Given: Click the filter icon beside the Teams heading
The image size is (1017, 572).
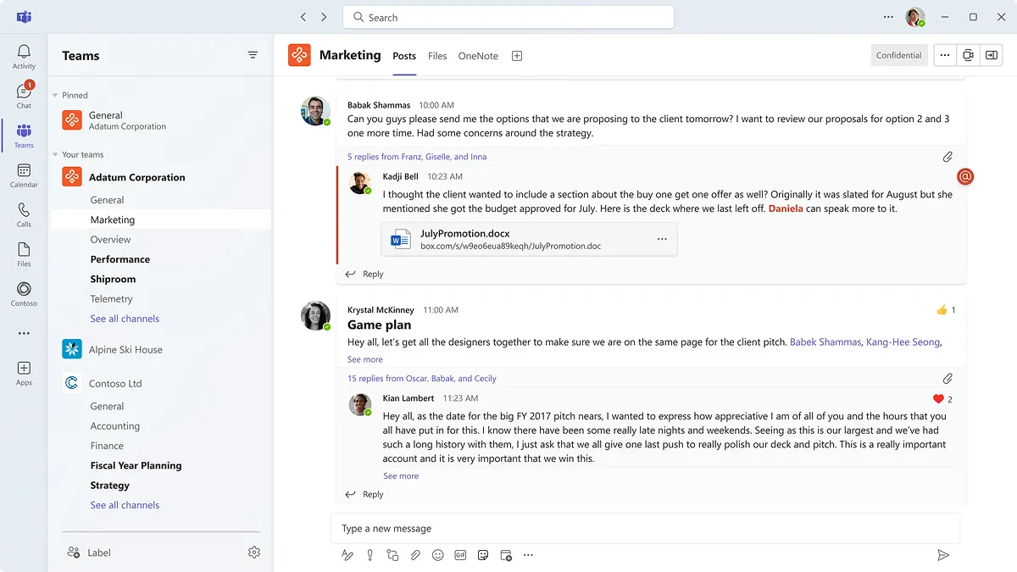Looking at the screenshot, I should coord(253,55).
